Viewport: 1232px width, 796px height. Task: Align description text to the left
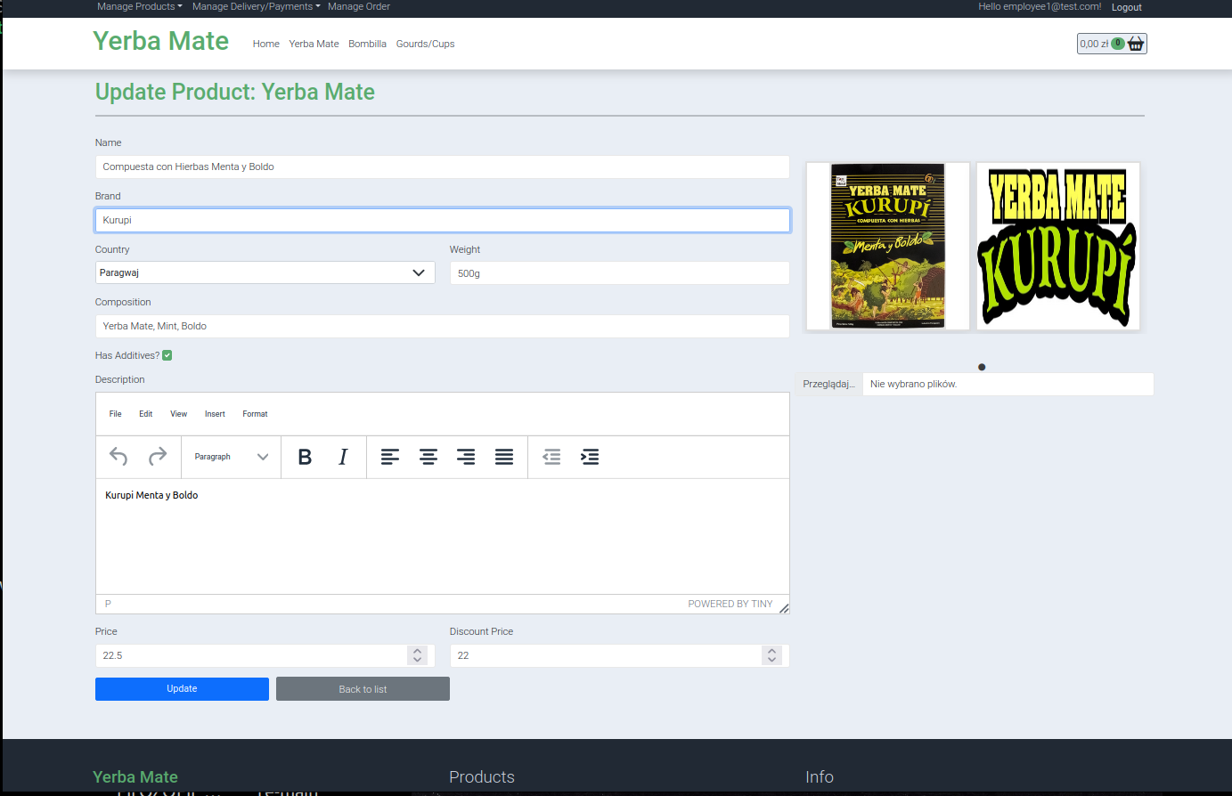point(390,457)
